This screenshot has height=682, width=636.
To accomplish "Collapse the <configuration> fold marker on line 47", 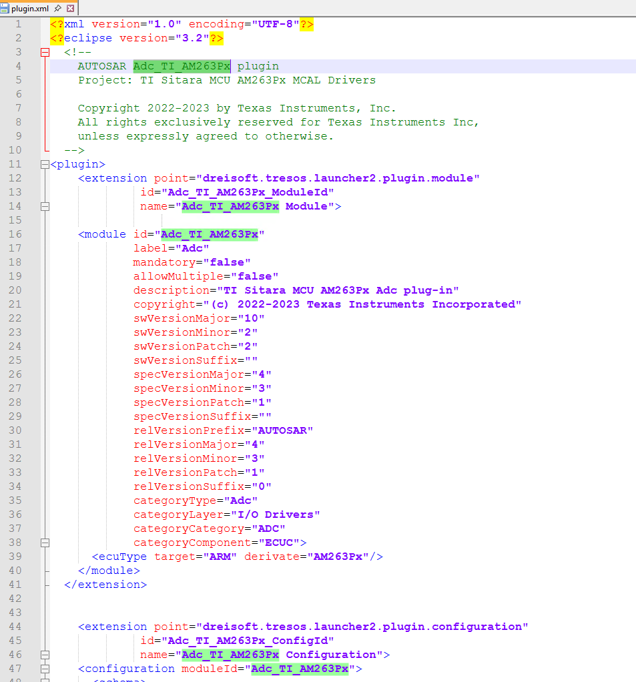I will [45, 669].
